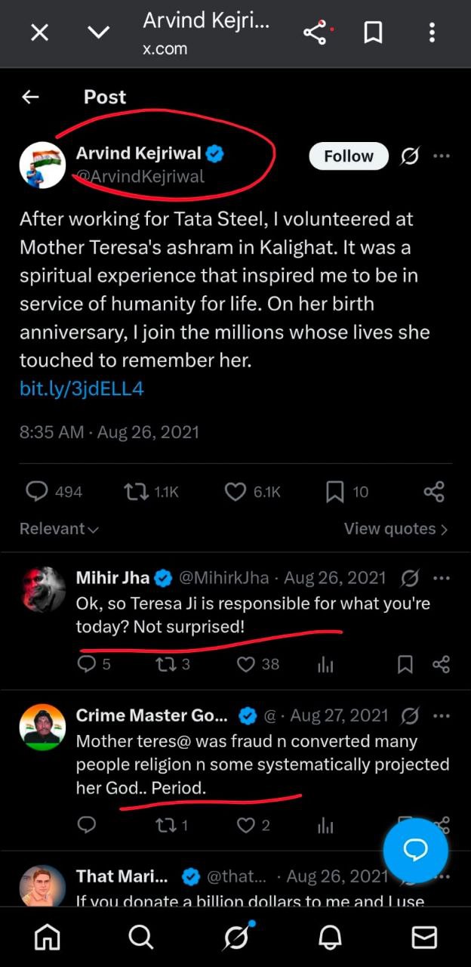Expand the tab options chevron

point(98,32)
